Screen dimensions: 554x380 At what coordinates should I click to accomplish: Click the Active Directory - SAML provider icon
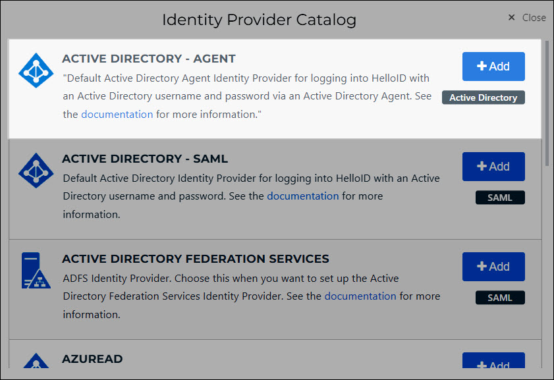tap(36, 170)
